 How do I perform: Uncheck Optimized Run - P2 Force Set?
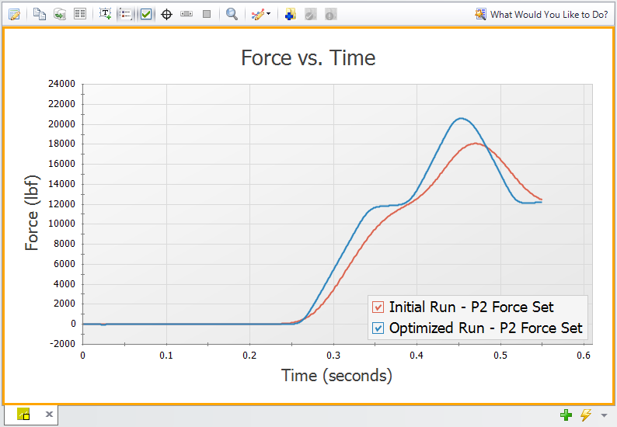(x=378, y=328)
